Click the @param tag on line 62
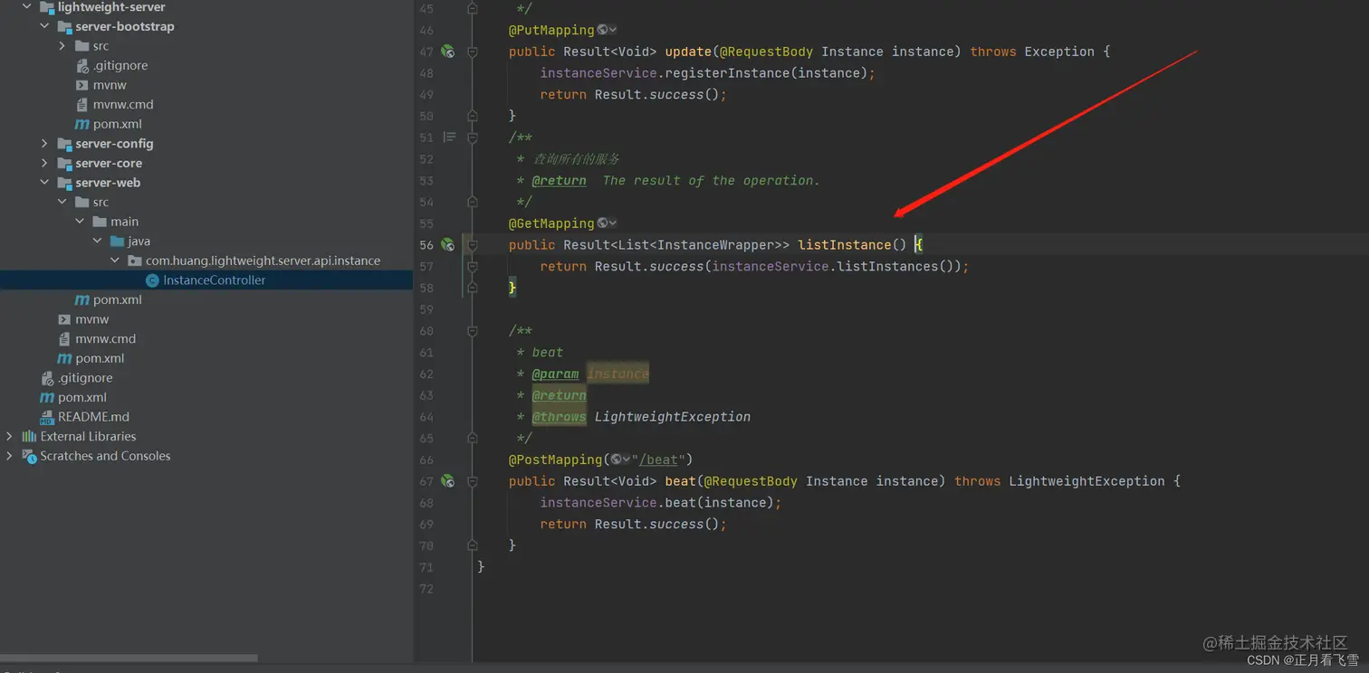 (x=555, y=374)
